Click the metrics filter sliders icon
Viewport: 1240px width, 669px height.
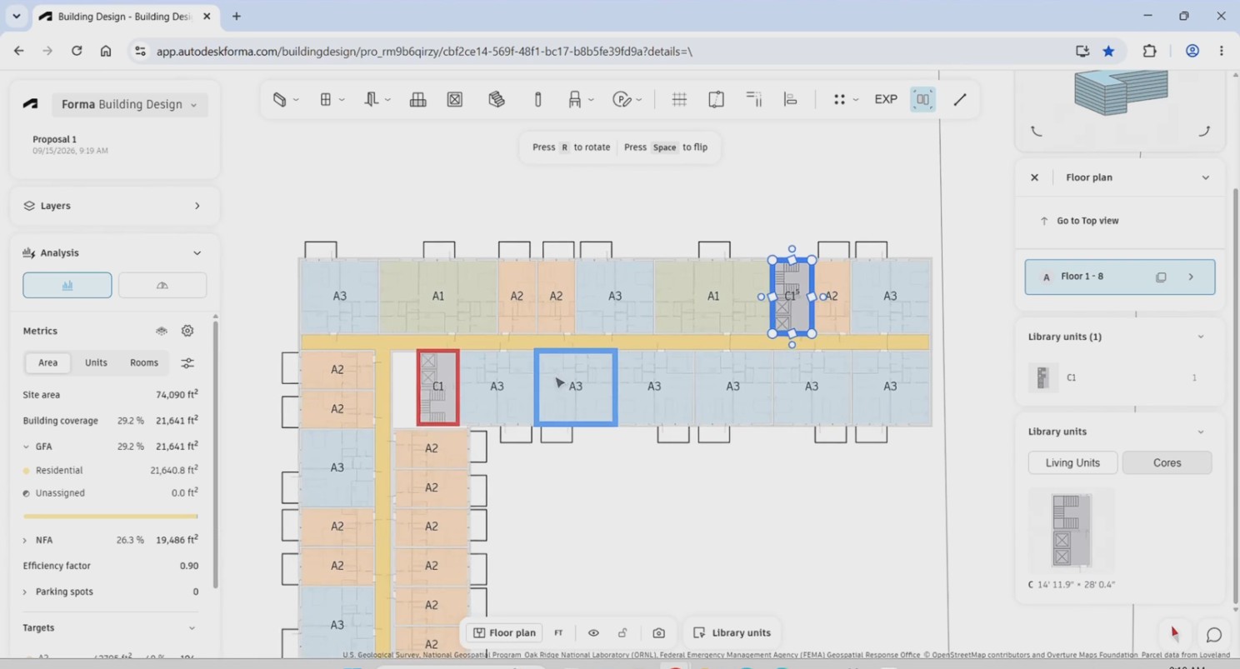187,363
